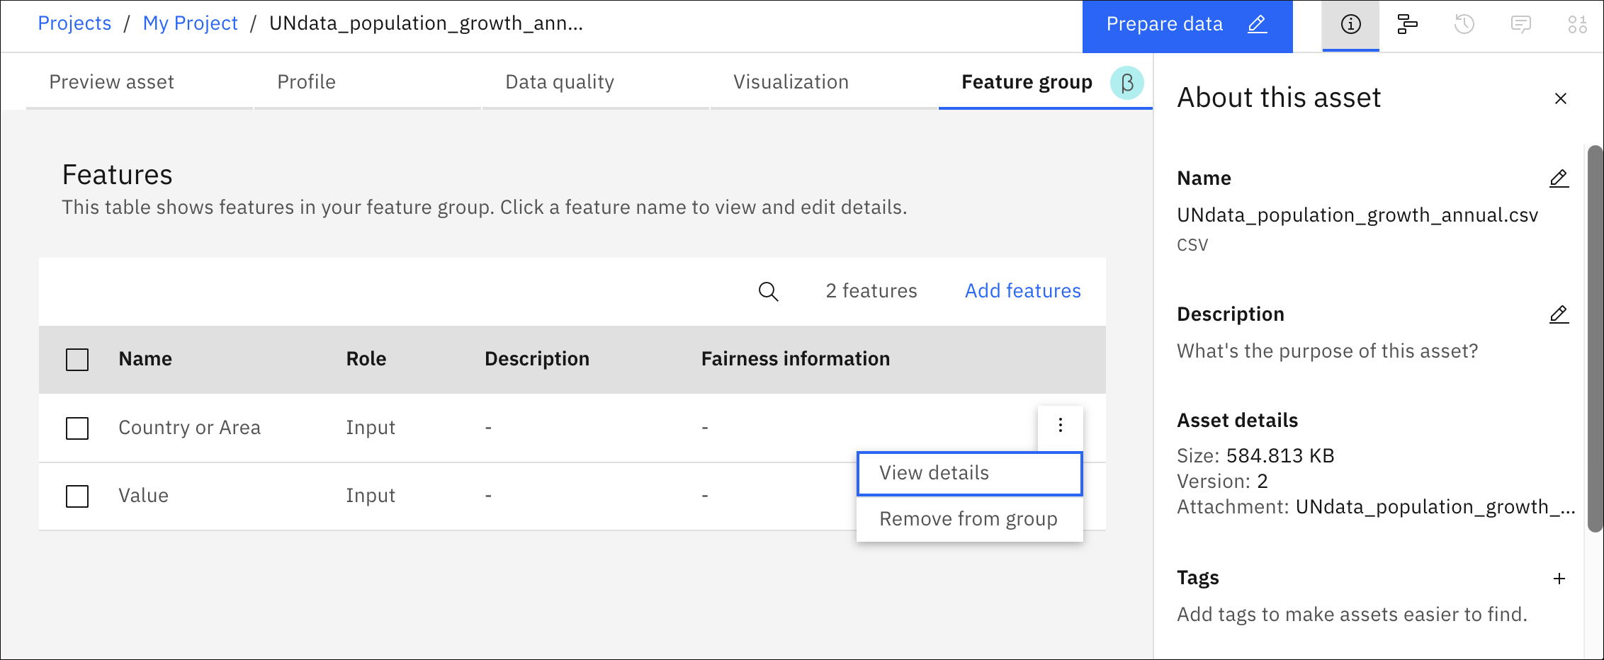
Task: Click Input role in Country or Area row
Action: click(371, 428)
